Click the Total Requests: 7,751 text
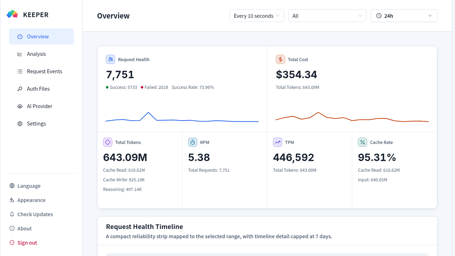 [209, 170]
